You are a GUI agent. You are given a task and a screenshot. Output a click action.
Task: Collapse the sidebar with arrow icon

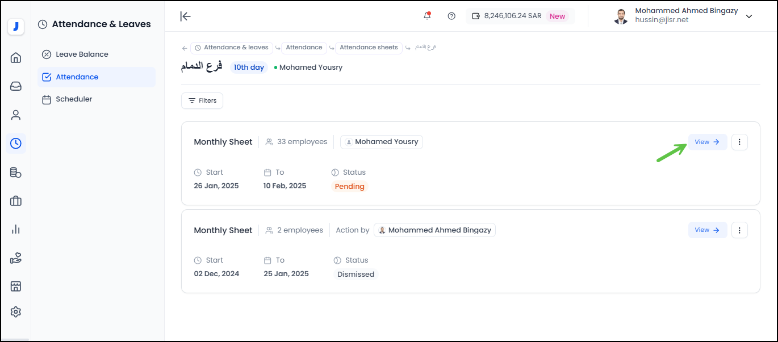pos(185,16)
